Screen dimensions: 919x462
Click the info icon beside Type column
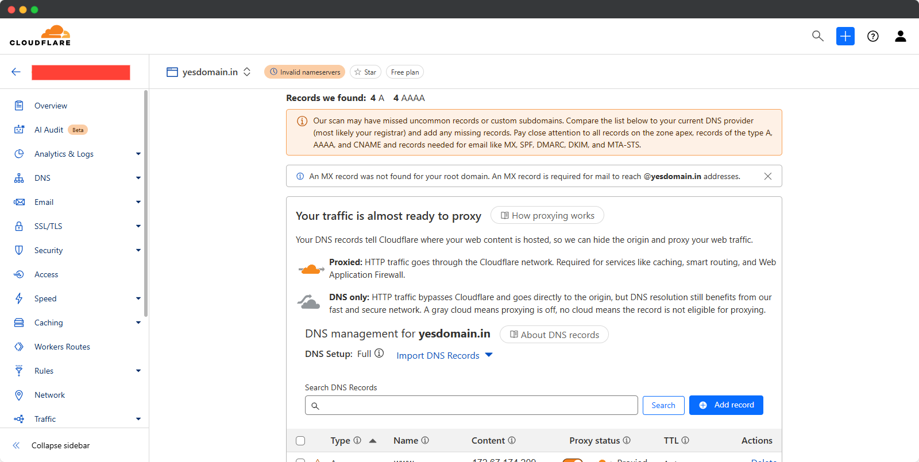coord(357,440)
